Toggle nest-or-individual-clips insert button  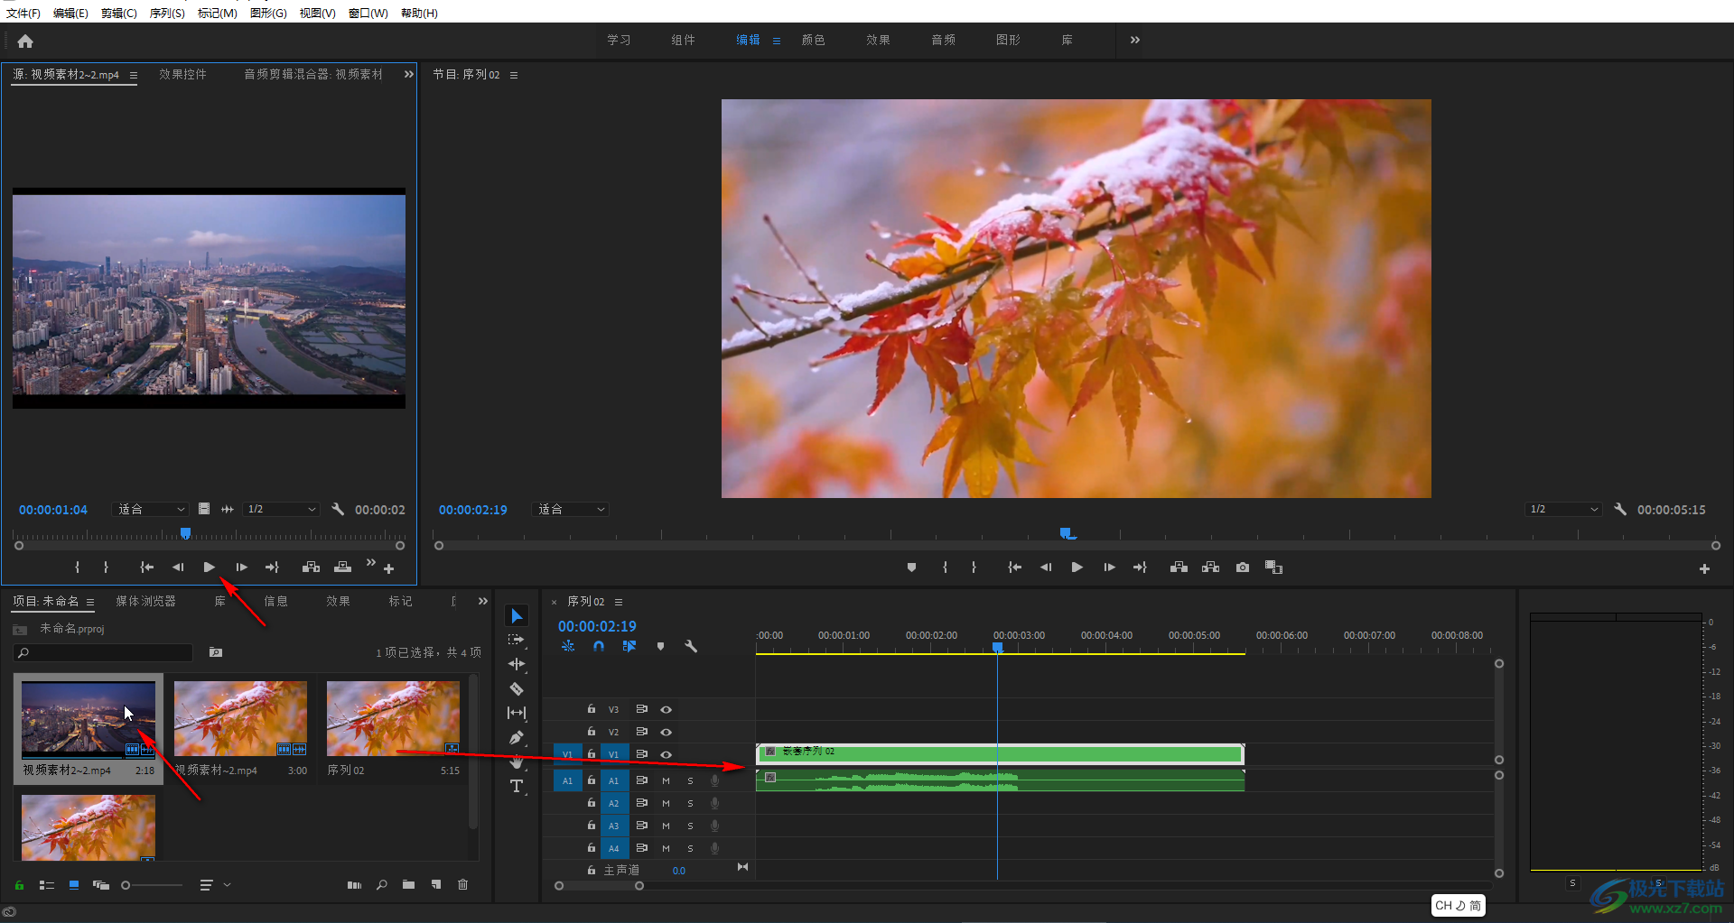[568, 646]
